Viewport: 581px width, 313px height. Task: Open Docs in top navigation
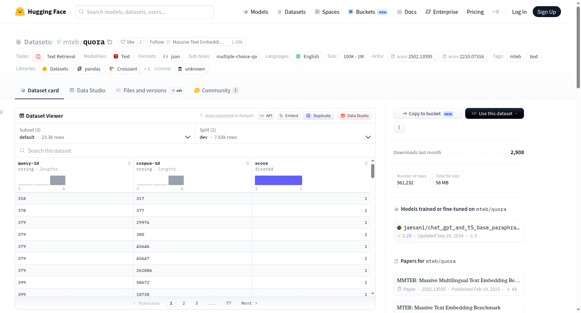(x=407, y=12)
